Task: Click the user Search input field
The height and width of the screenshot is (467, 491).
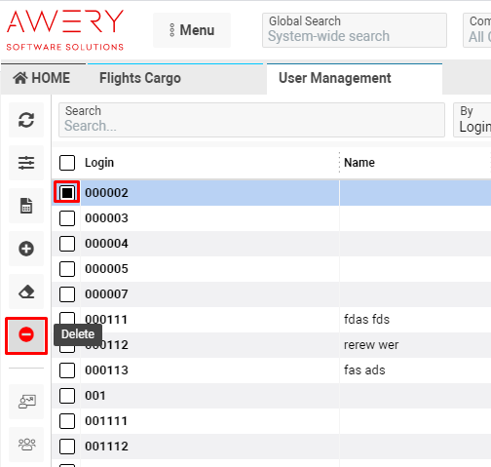Action: [251, 120]
